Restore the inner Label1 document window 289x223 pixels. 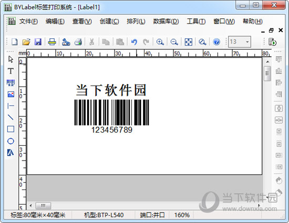(x=271, y=30)
